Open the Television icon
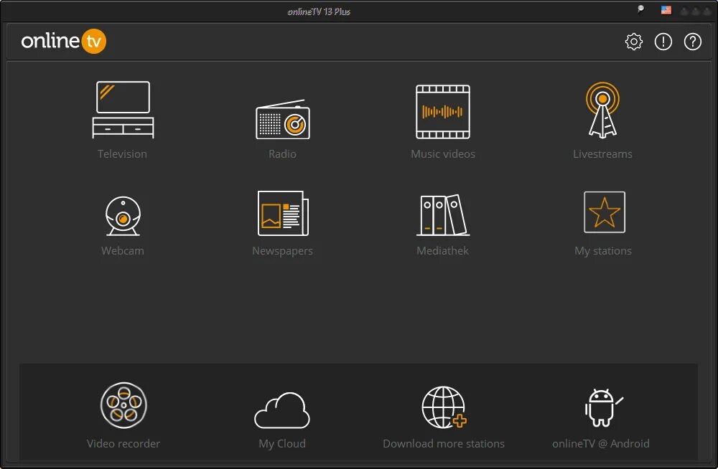 point(123,110)
